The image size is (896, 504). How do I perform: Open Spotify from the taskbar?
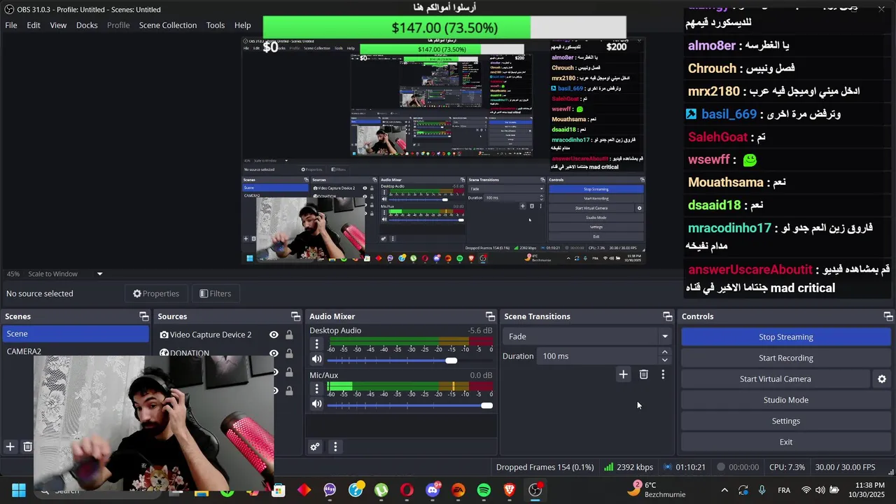pos(484,490)
